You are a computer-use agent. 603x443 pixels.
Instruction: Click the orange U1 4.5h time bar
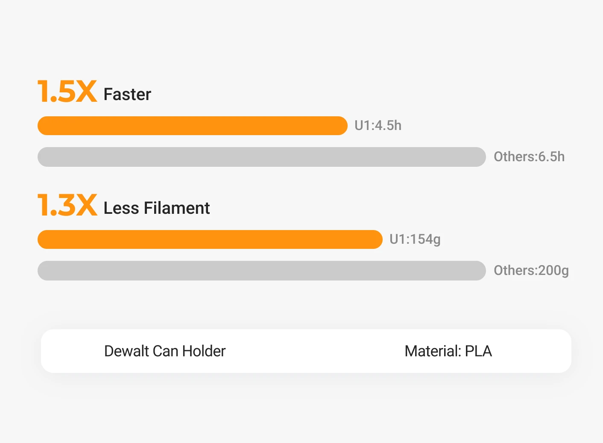click(x=192, y=126)
